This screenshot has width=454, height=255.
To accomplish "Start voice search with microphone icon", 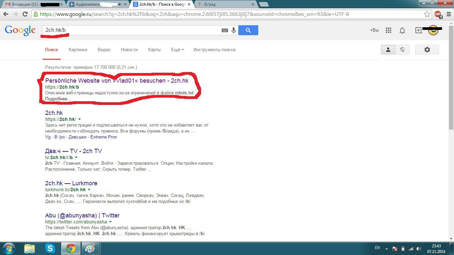I will coord(234,30).
